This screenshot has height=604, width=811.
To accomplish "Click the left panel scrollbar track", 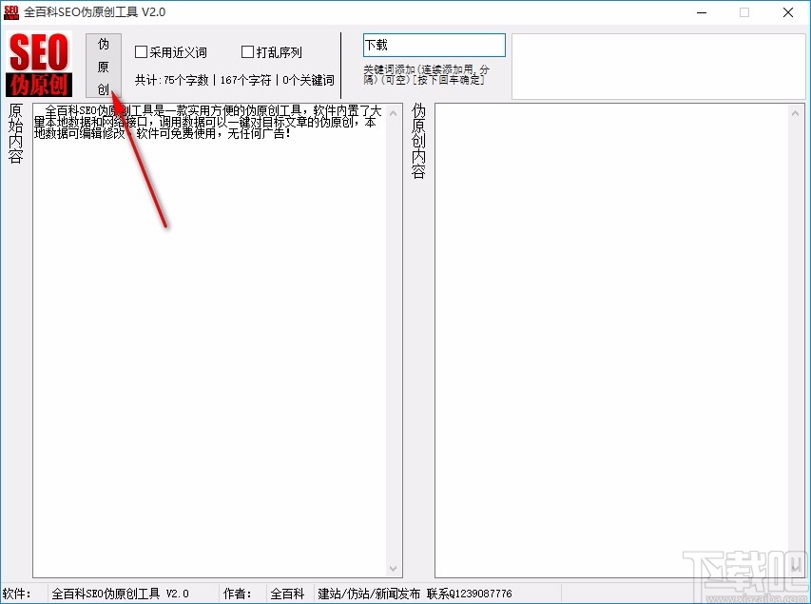I will (394, 333).
